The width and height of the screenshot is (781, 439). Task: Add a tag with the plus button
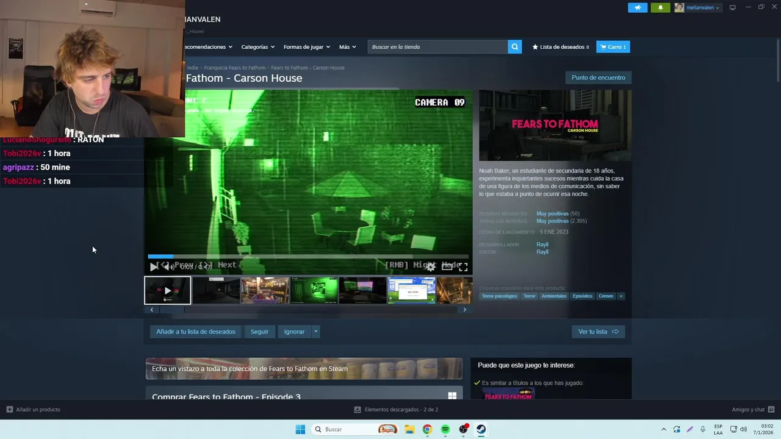[x=621, y=296]
